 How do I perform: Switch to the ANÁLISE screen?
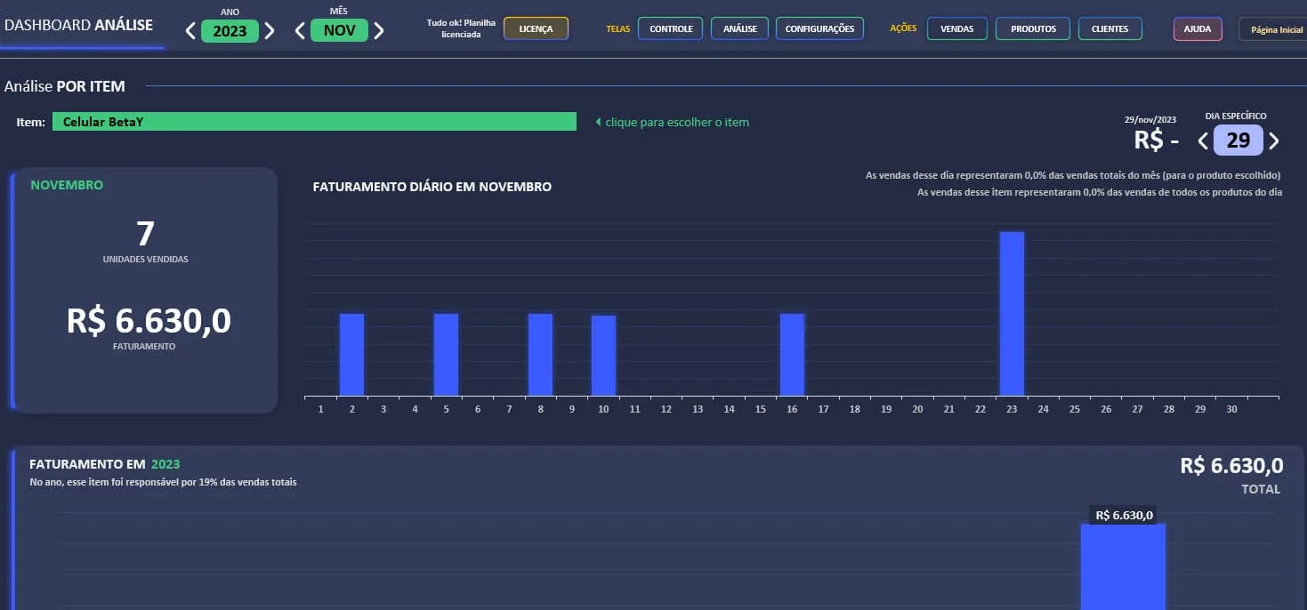click(x=740, y=28)
